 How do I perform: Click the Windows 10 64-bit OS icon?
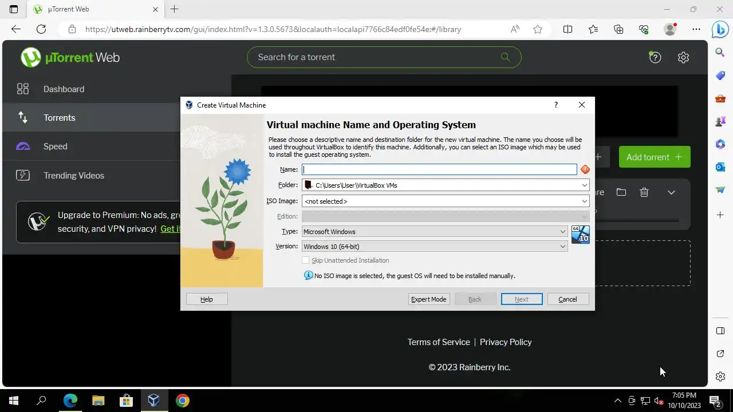click(580, 234)
